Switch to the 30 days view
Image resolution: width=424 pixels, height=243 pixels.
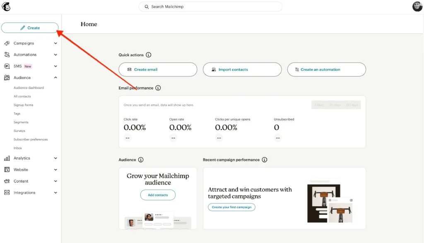[336, 105]
